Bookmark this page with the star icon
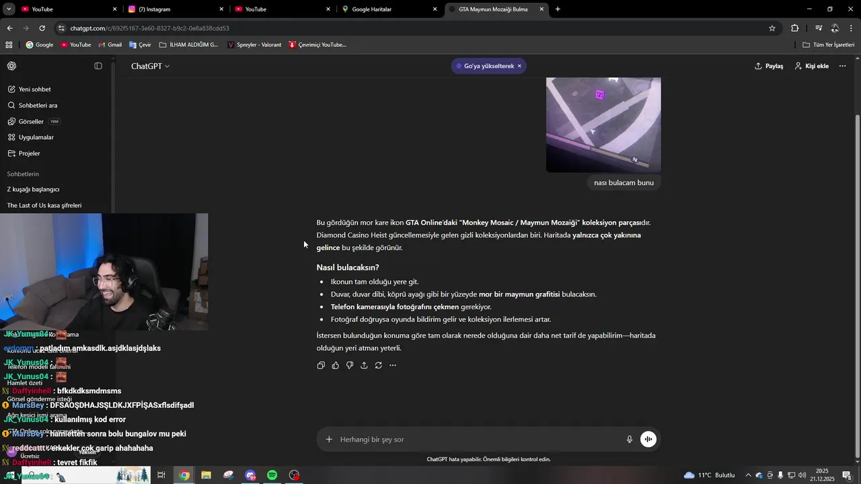Image resolution: width=861 pixels, height=484 pixels. [772, 28]
